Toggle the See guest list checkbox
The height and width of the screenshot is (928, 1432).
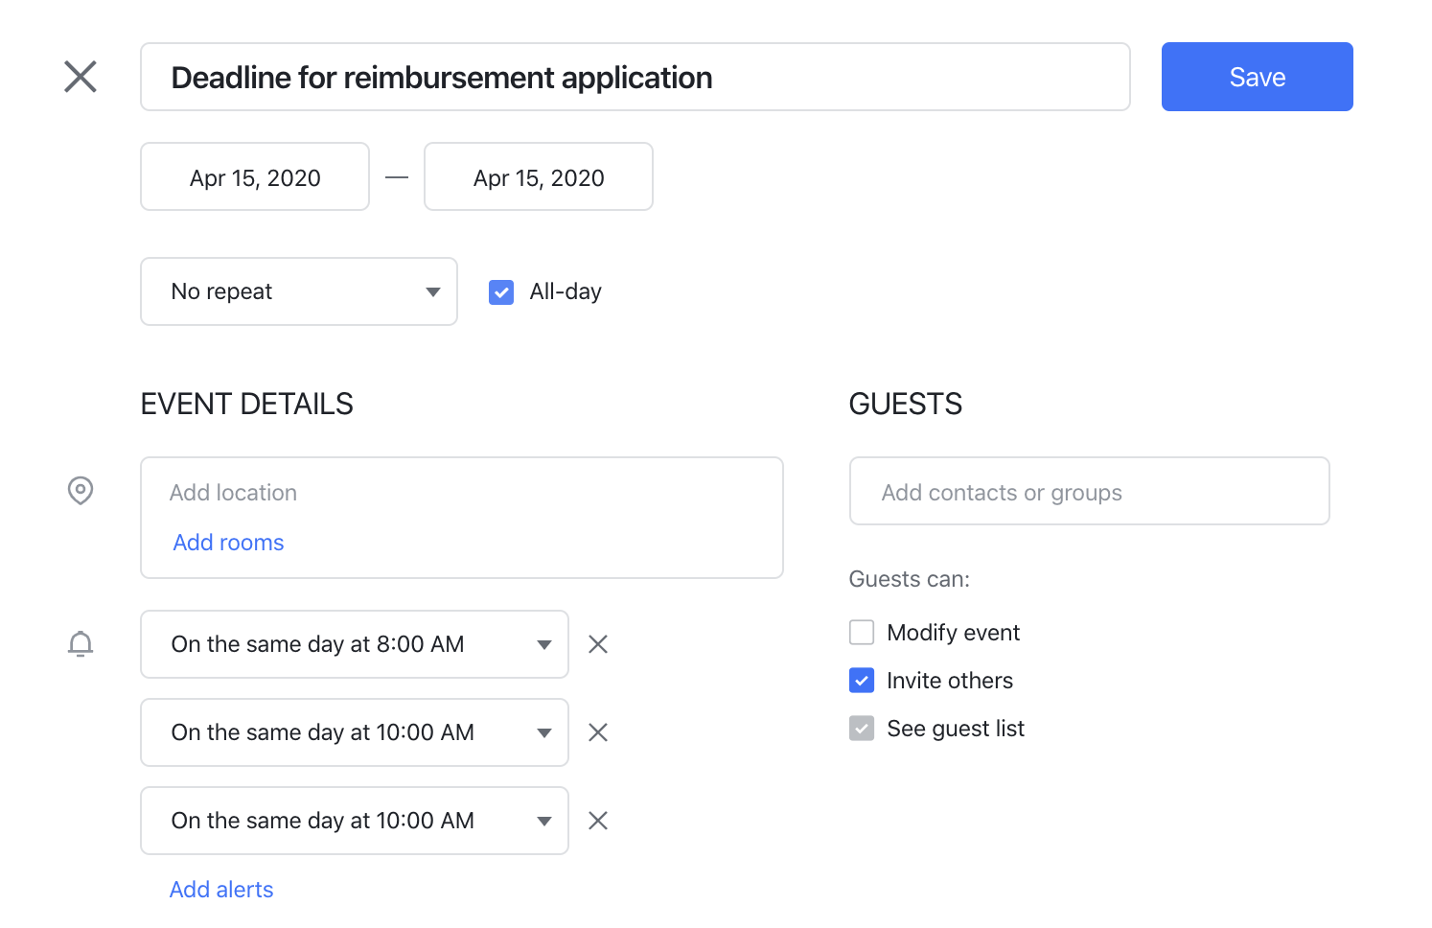coord(862,729)
